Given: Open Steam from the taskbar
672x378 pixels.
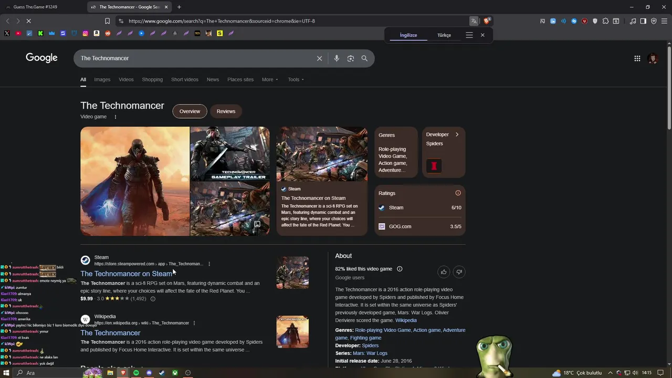Looking at the screenshot, I should [162, 373].
